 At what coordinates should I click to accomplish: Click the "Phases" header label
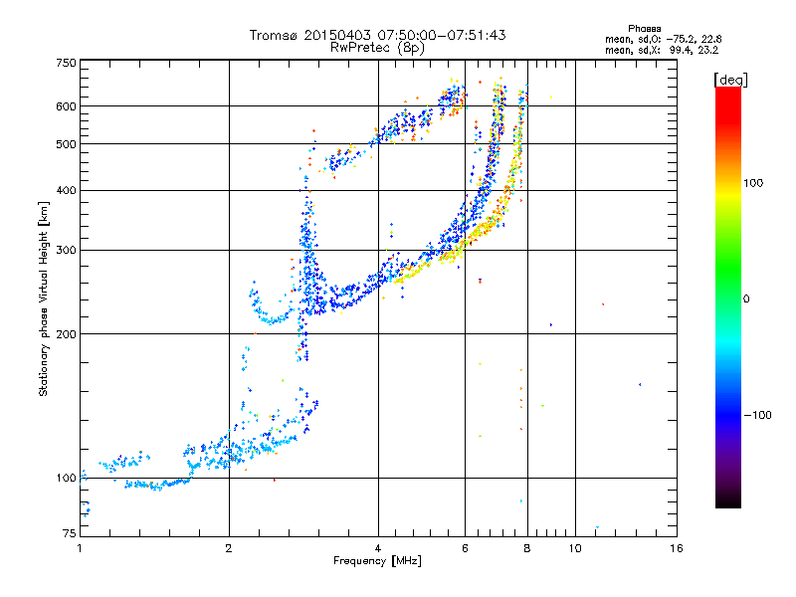click(x=644, y=29)
